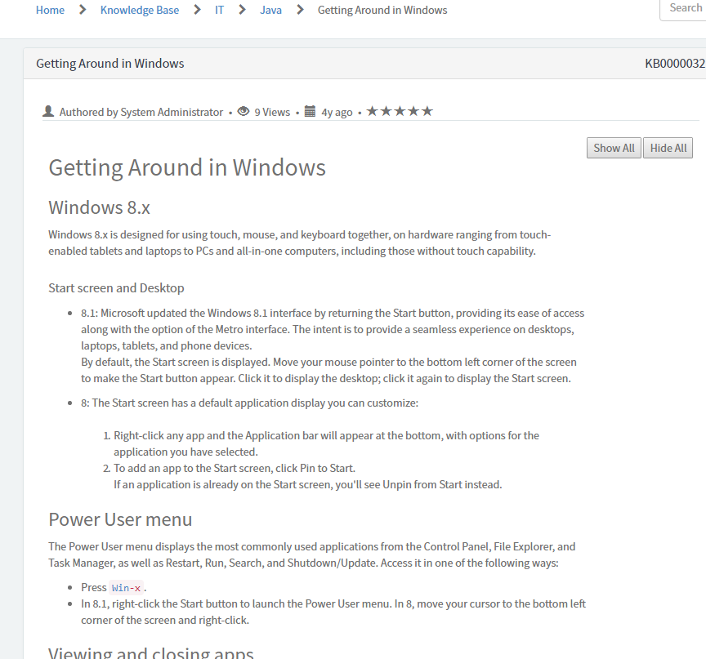Click the 'Power User menu' section heading
706x659 pixels.
(x=120, y=519)
